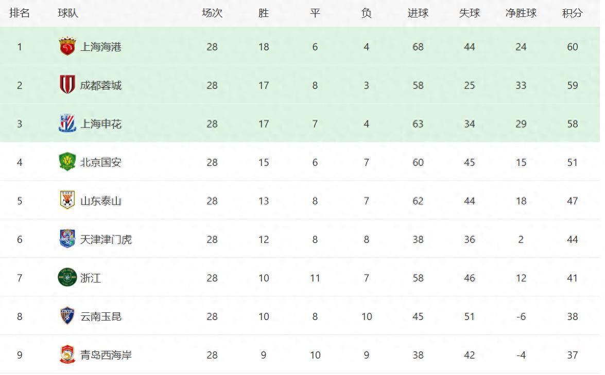This screenshot has width=605, height=375.
Task: Click 云南玉昆's -6 goal difference cell
Action: [521, 316]
